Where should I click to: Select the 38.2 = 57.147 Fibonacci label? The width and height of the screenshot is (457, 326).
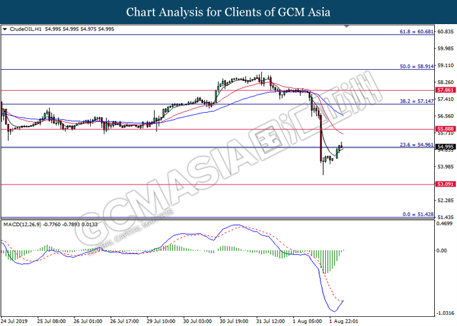417,101
